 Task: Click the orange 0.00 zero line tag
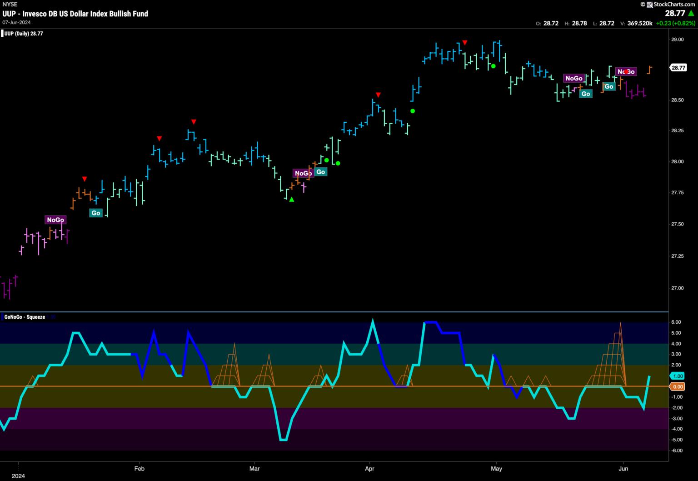click(x=678, y=386)
